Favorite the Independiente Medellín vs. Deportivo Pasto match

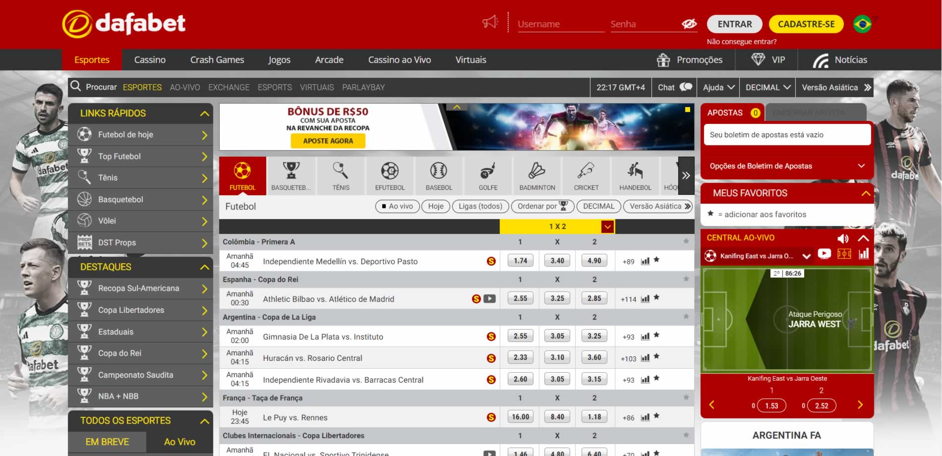coord(656,260)
